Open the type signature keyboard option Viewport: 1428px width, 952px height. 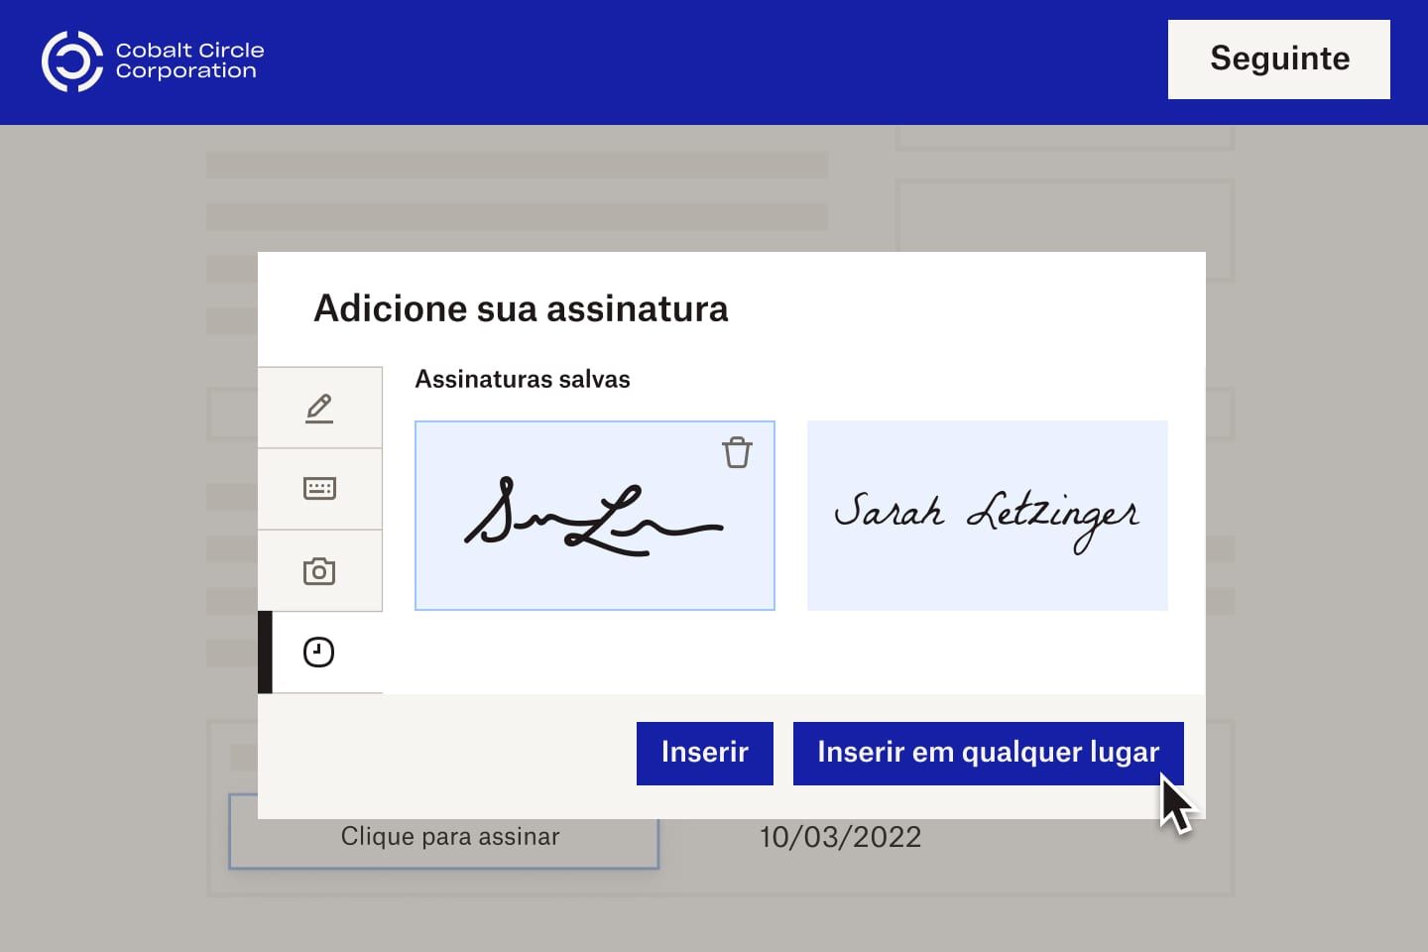(x=319, y=488)
